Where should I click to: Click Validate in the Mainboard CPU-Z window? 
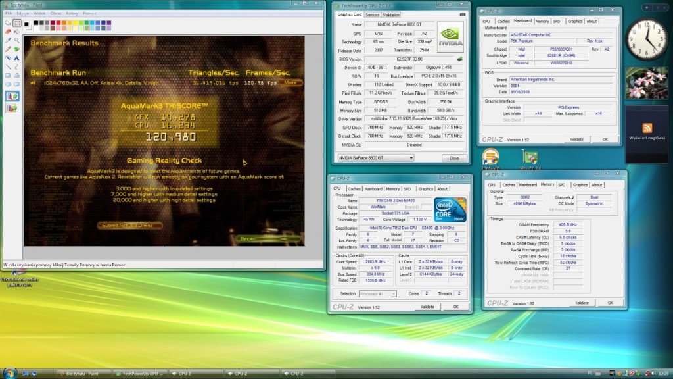[x=576, y=139]
